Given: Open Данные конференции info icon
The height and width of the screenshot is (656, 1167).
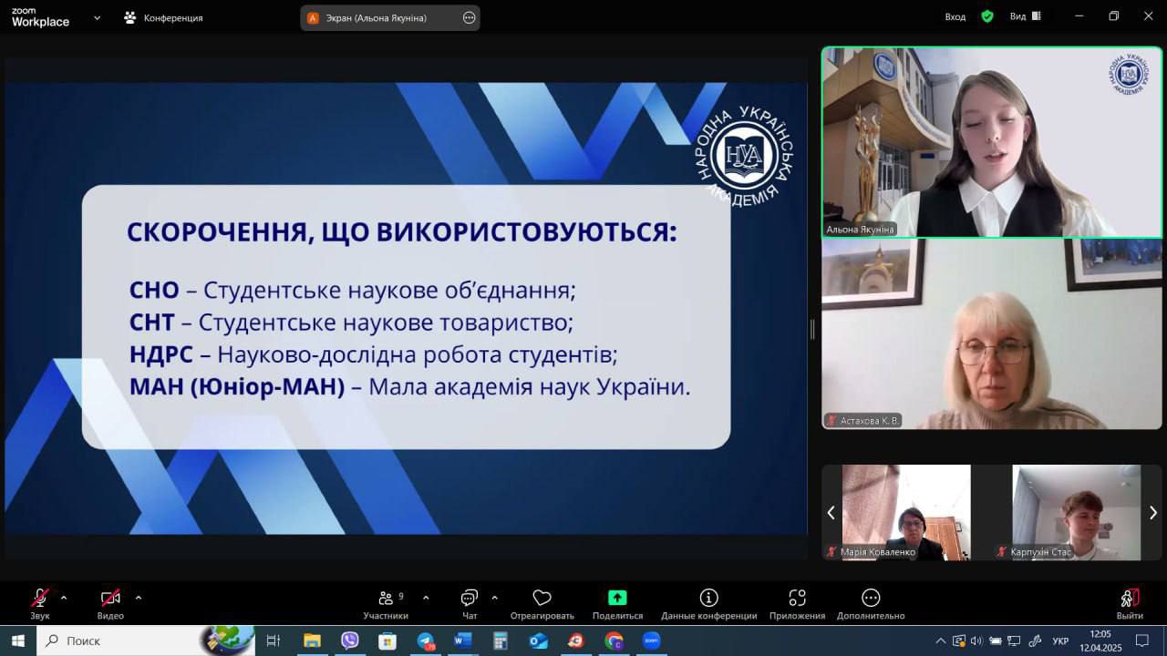Looking at the screenshot, I should click(x=708, y=599).
